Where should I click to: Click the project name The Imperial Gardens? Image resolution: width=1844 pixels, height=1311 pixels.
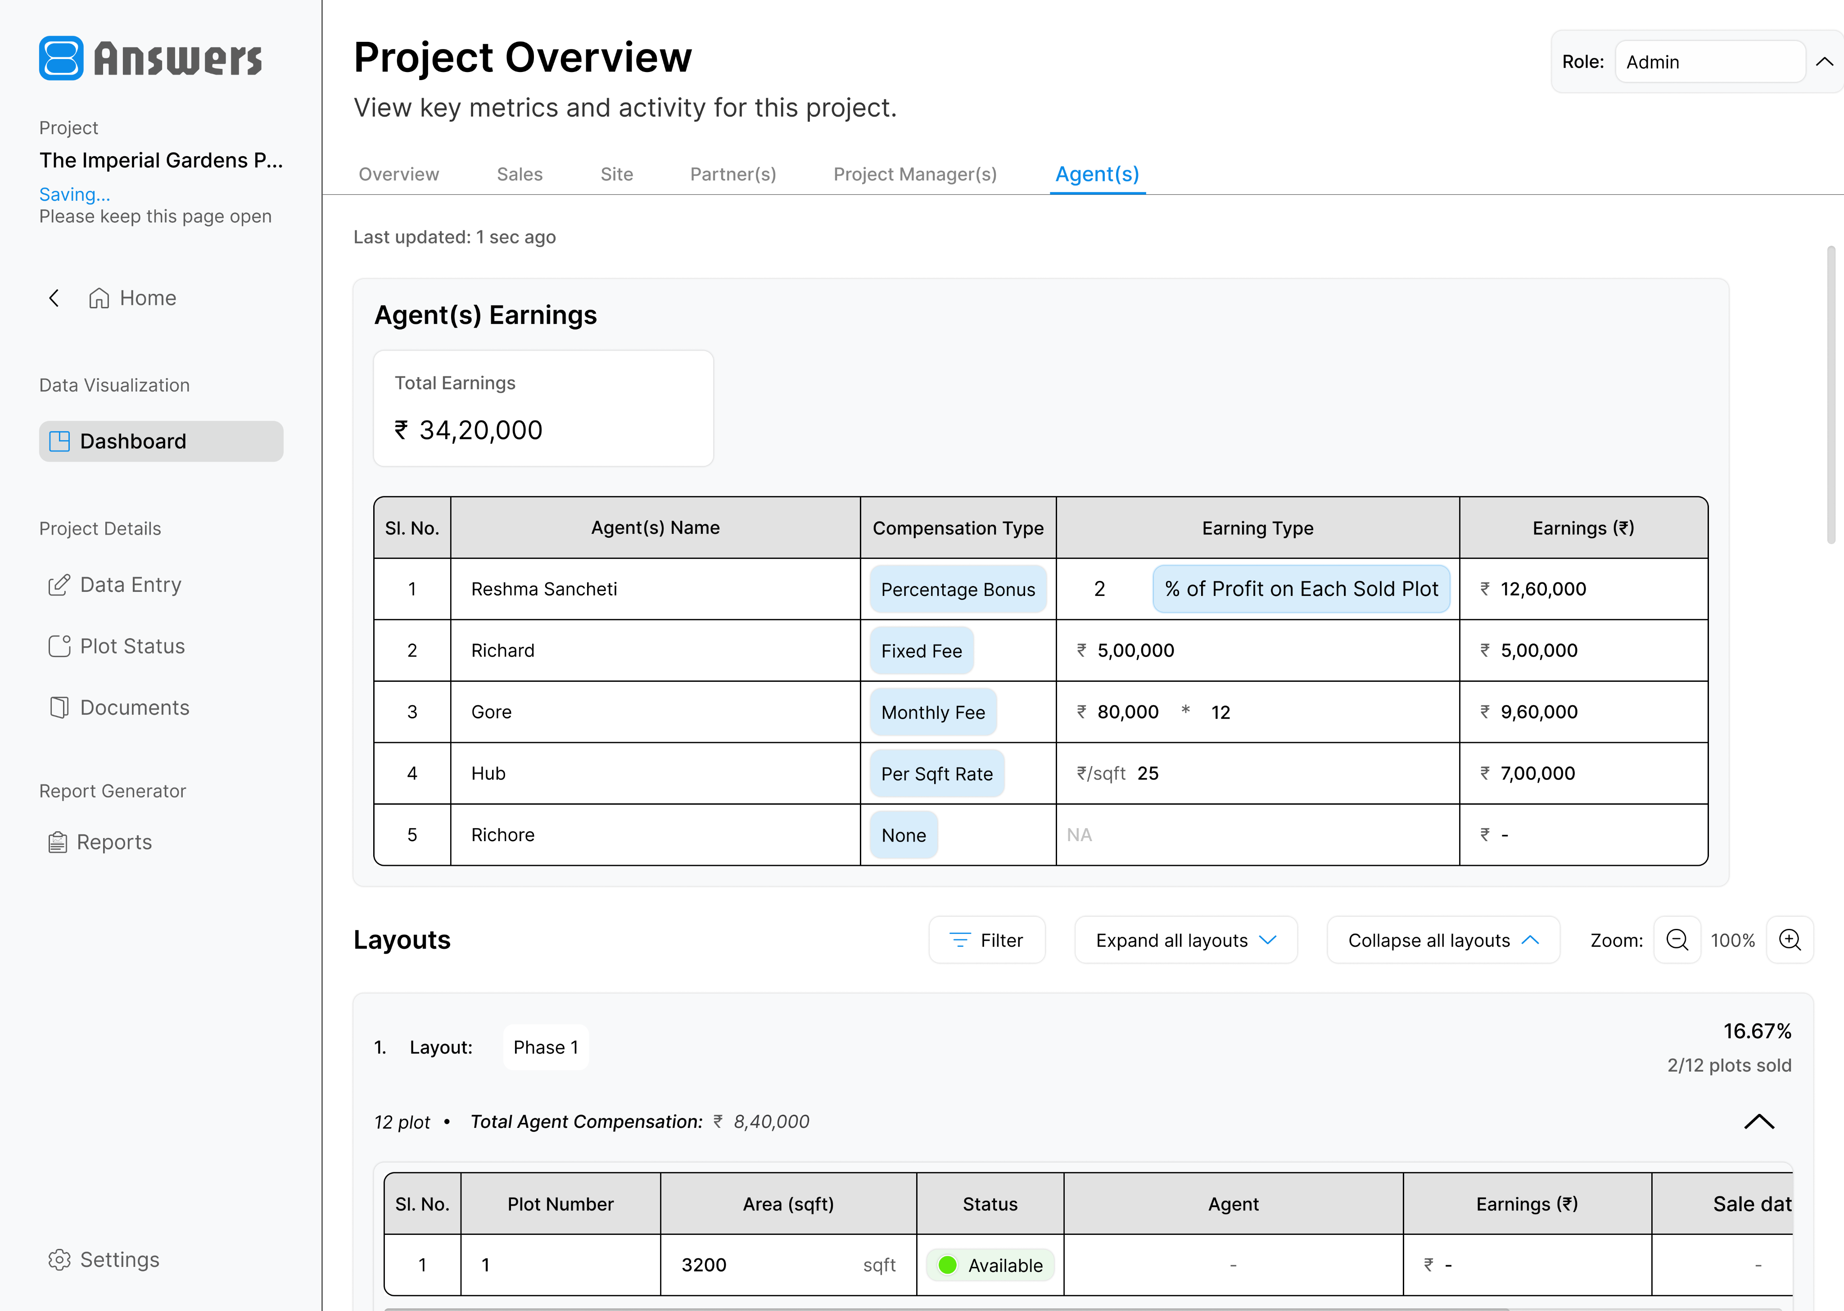coord(161,160)
